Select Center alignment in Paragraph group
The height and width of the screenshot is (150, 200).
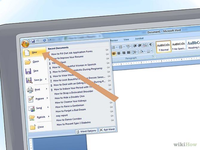click(x=119, y=53)
